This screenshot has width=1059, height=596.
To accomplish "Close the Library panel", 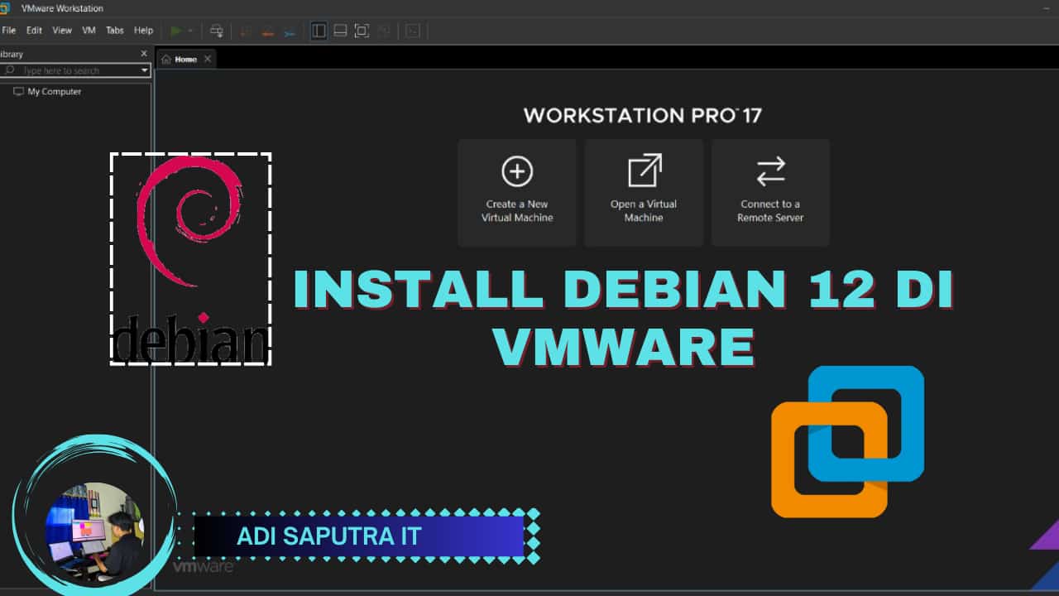I will (x=144, y=54).
